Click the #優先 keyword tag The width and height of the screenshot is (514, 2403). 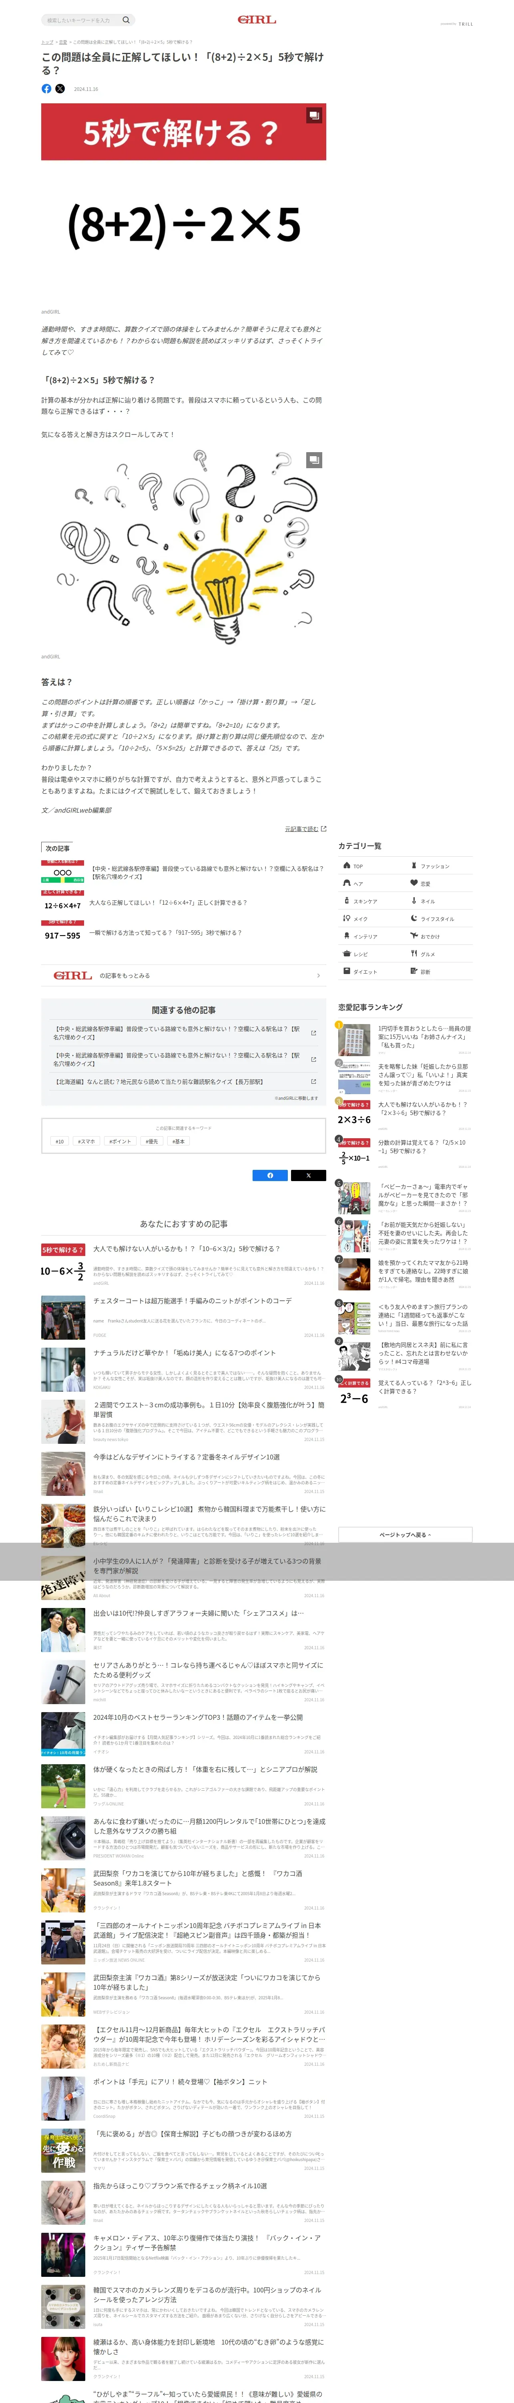(x=152, y=1141)
